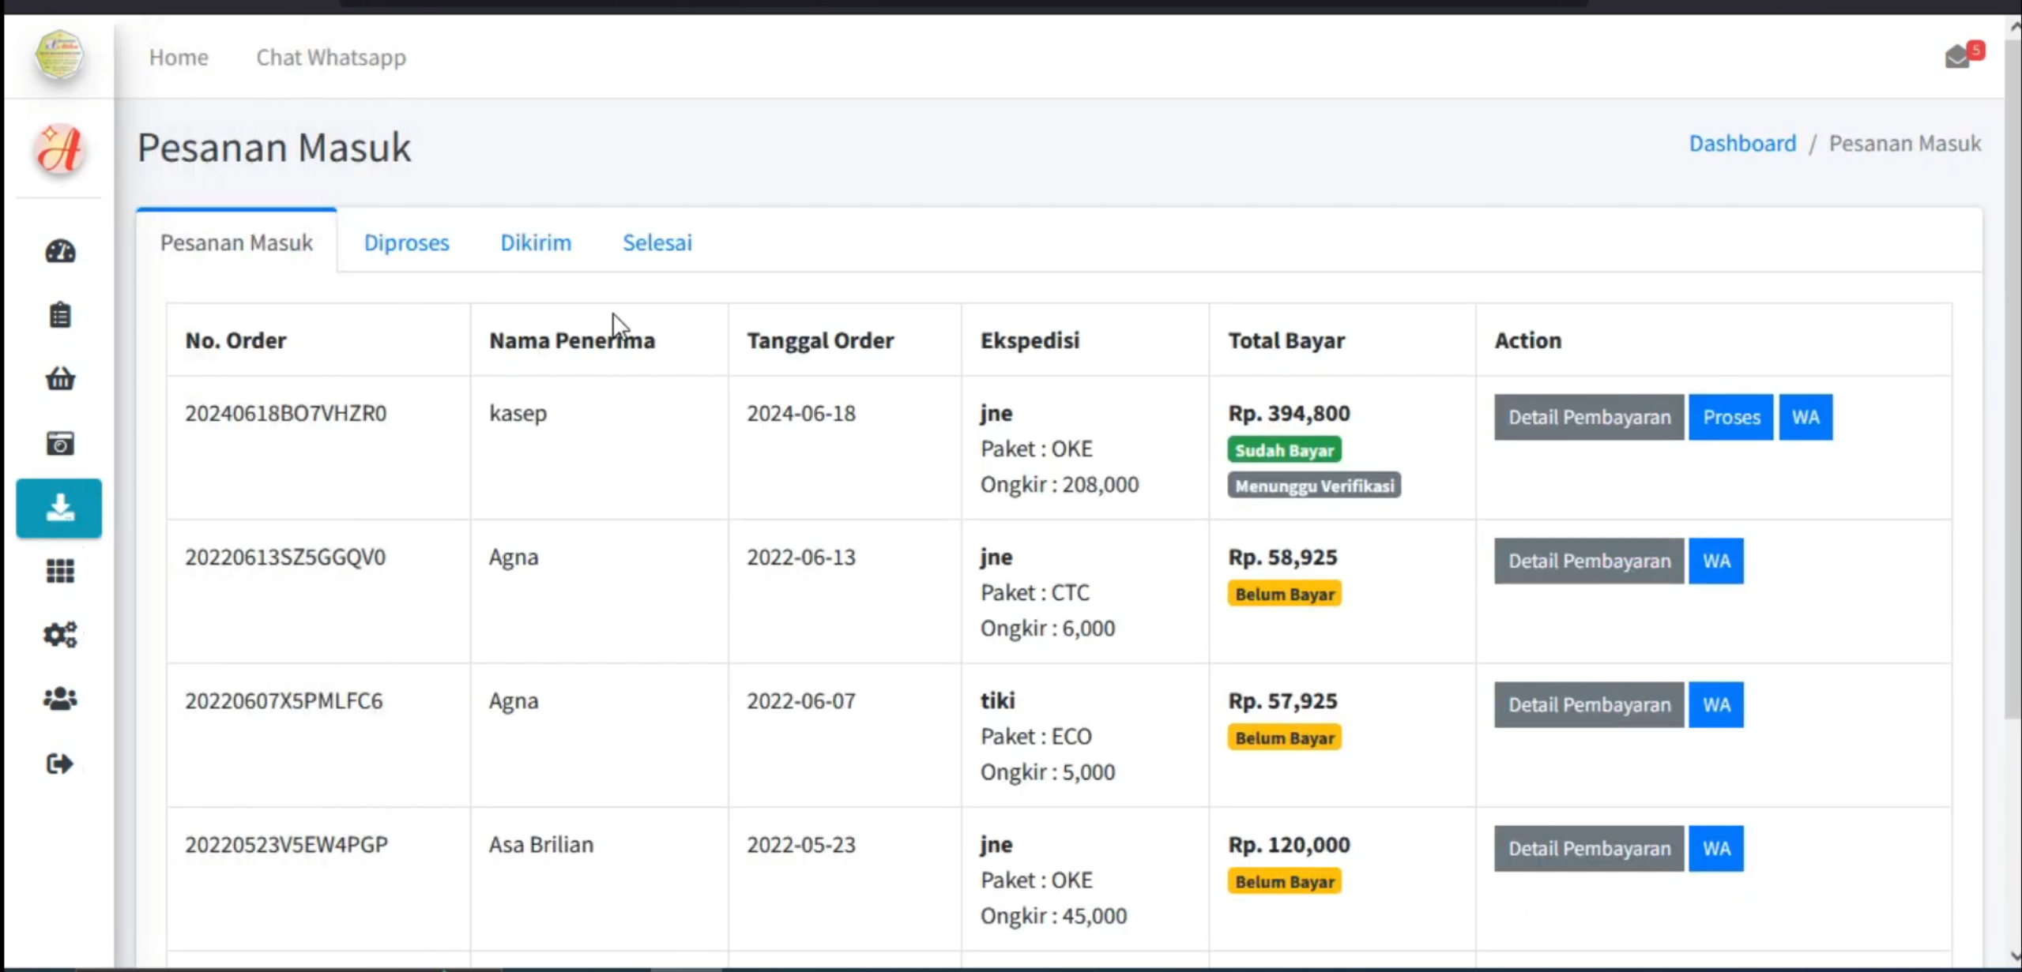The image size is (2022, 972).
Task: Click the Rp. 394,800 total amount
Action: tap(1289, 413)
